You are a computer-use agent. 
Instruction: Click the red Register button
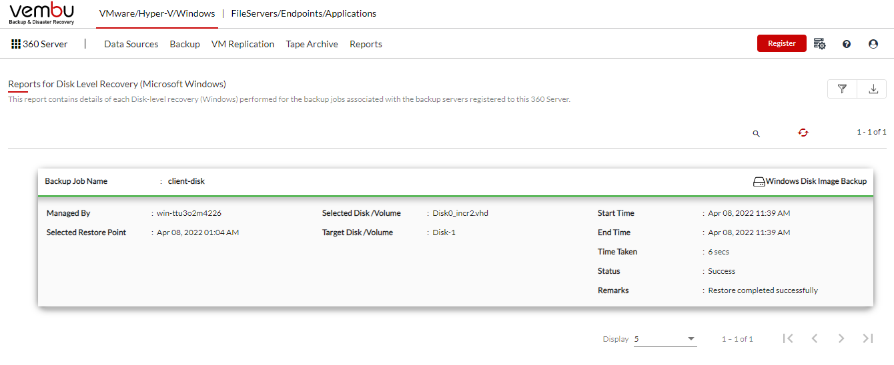782,43
